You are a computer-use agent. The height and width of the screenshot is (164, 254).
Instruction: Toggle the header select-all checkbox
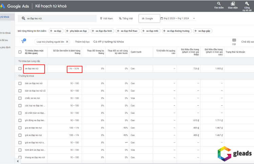tap(20, 52)
